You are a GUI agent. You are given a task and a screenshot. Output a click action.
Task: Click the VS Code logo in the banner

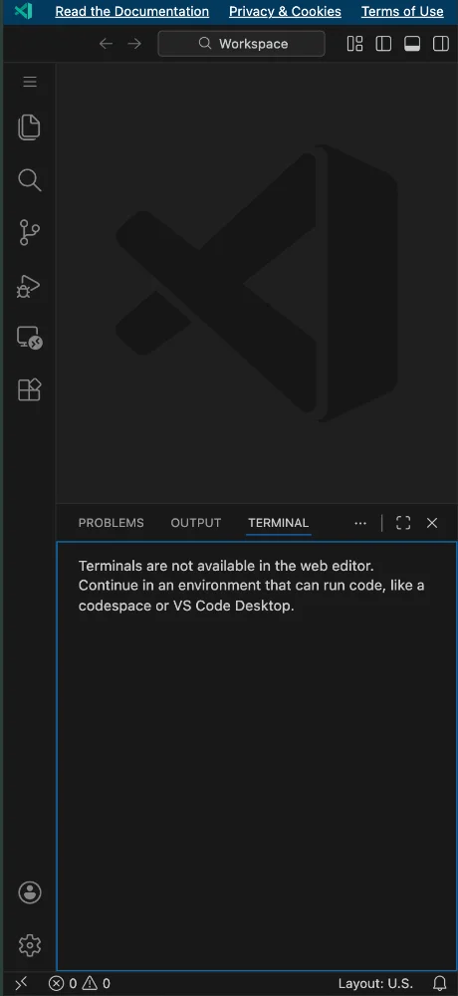pyautogui.click(x=24, y=11)
